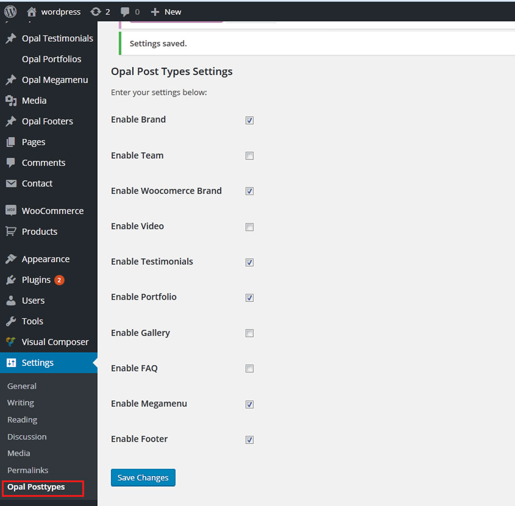Open Products via the cart icon
This screenshot has height=506, width=515.
11,231
